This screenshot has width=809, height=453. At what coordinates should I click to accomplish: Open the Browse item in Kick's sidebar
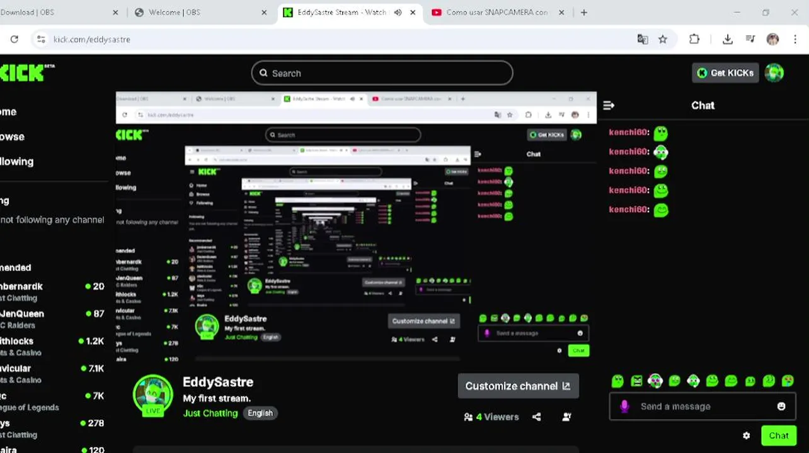pyautogui.click(x=12, y=137)
